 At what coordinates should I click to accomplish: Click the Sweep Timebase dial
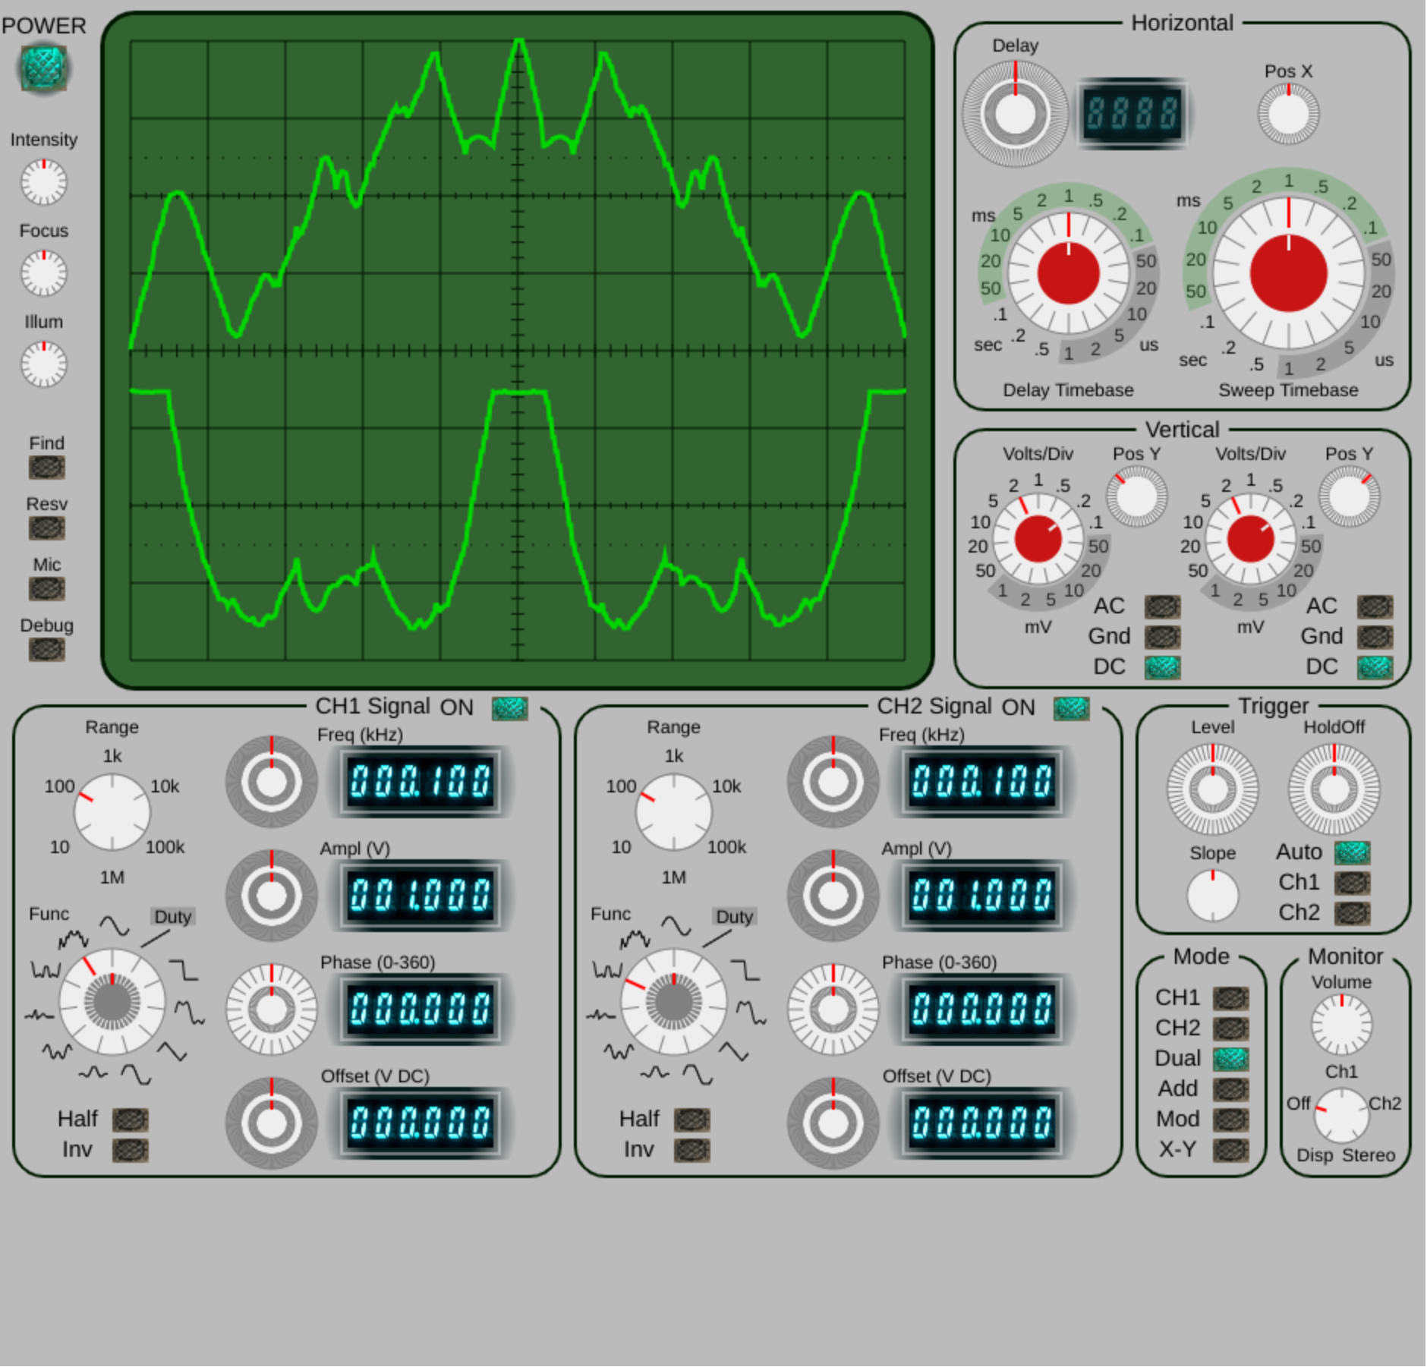(x=1289, y=273)
